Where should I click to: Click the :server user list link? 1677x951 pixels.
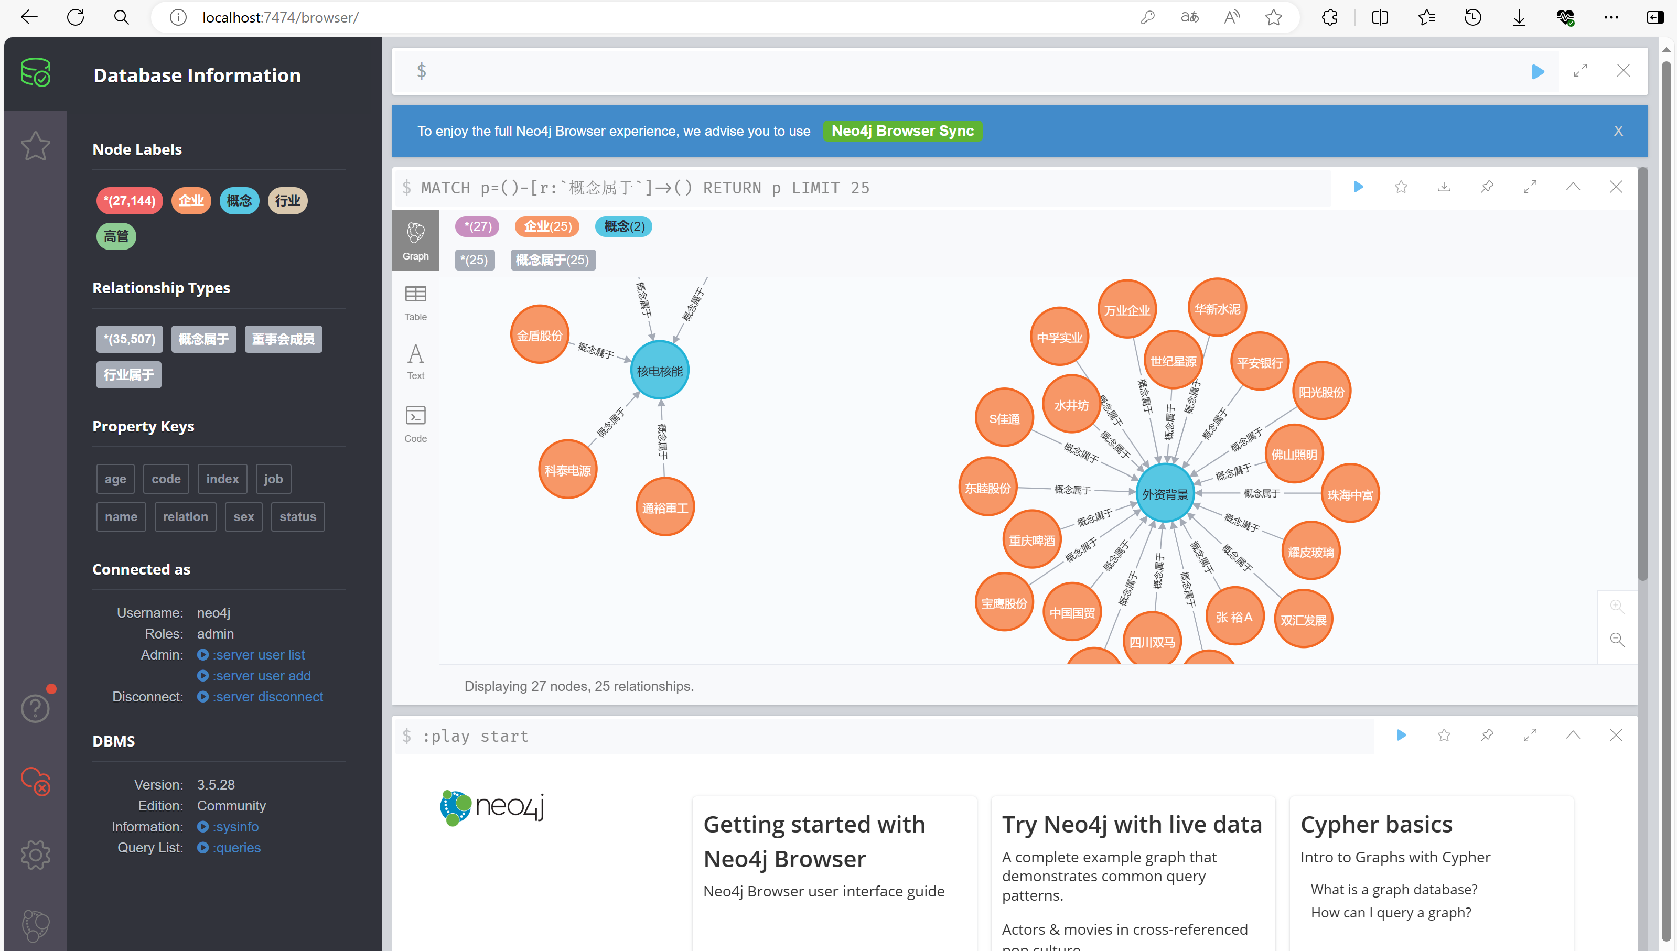point(258,654)
